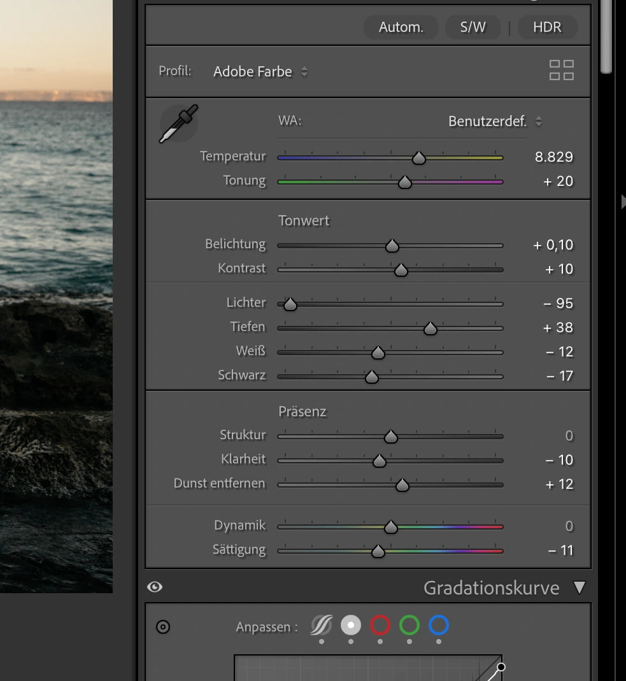Select the white point curve channel
Screen dimensions: 626x681
[x=350, y=626]
